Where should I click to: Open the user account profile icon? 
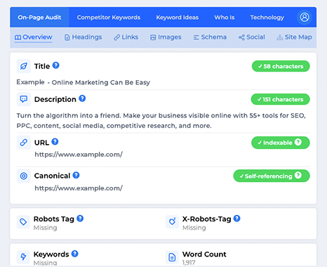point(305,17)
